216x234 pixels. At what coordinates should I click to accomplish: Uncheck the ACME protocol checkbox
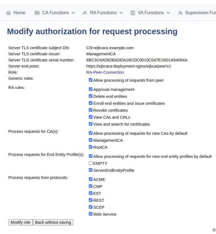(x=90, y=179)
